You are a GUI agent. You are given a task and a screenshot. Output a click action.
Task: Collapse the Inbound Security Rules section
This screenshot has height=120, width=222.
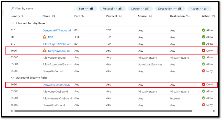tap(12, 23)
